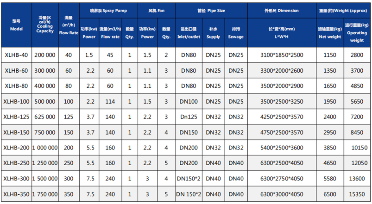Select the L*W*H sub-header
372x204 pixels.
[282, 33]
